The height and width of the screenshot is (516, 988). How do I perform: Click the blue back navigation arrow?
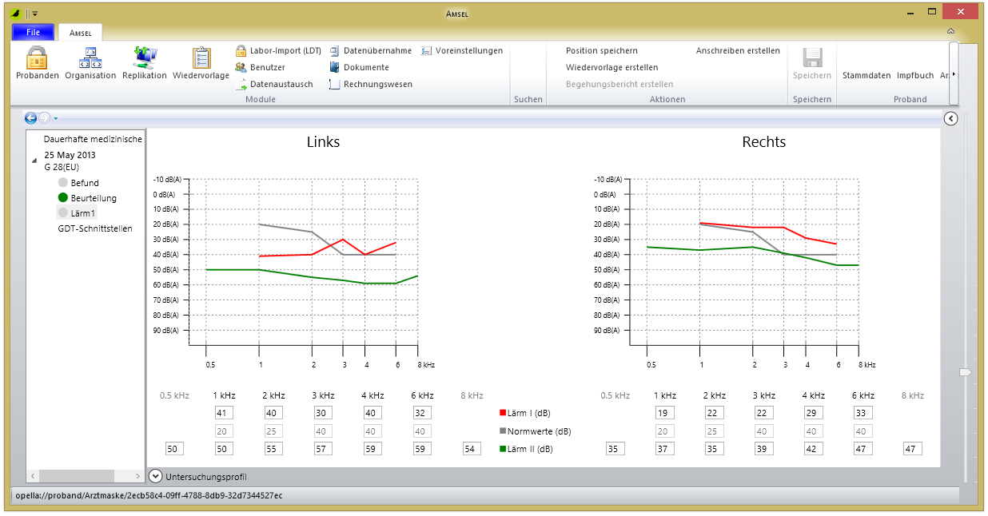(x=31, y=118)
